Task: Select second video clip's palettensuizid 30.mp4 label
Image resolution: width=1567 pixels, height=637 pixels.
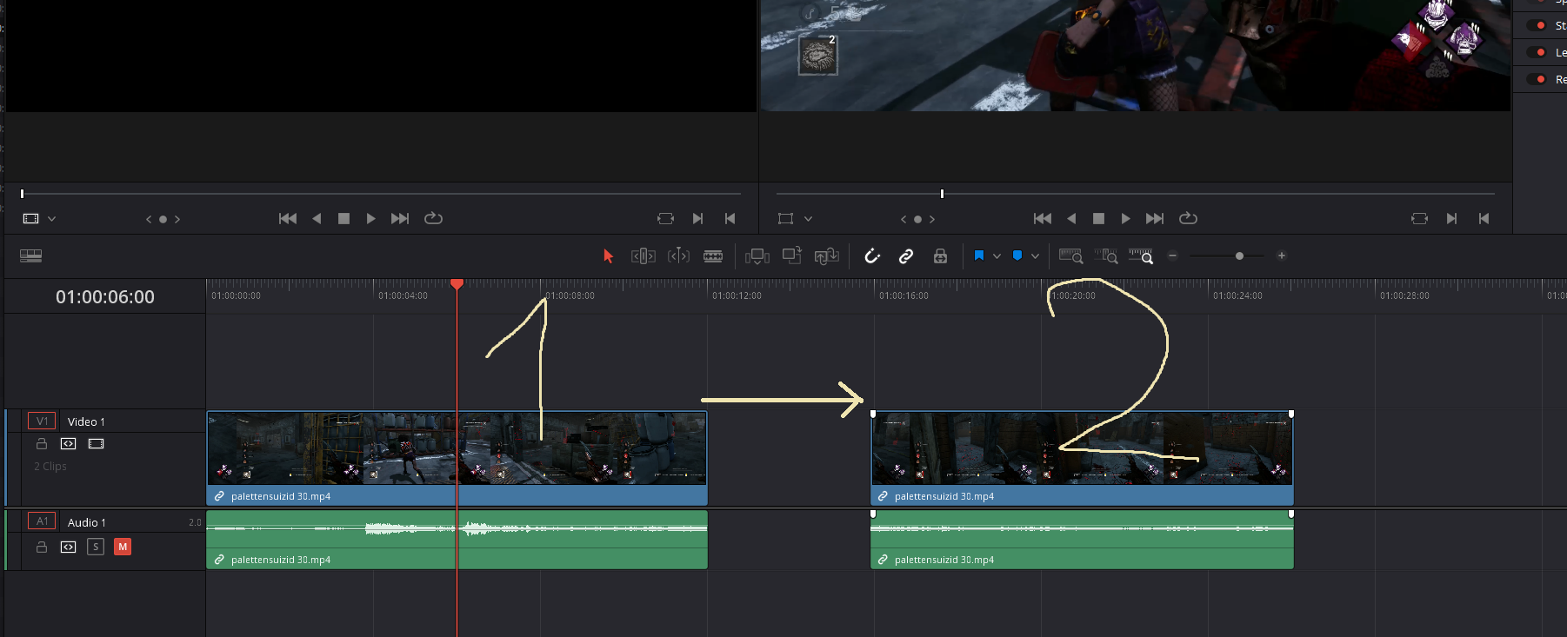Action: (x=944, y=496)
